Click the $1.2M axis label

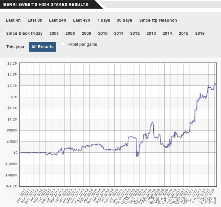pyautogui.click(x=12, y=120)
